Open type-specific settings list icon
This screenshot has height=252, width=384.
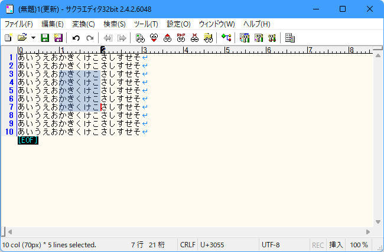(x=245, y=38)
